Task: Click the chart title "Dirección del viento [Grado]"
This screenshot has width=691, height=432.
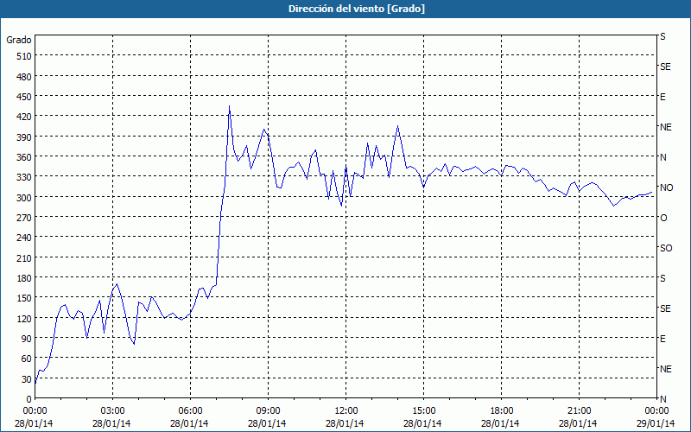Action: (x=357, y=9)
